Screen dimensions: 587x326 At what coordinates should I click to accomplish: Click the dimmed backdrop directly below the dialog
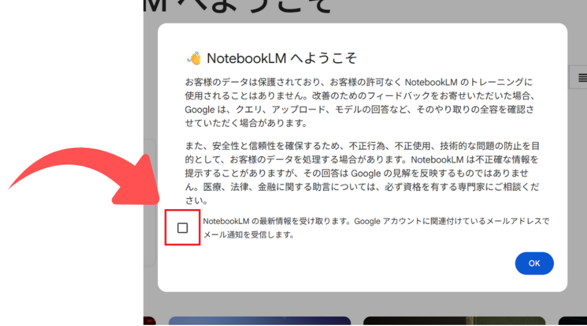pyautogui.click(x=361, y=303)
